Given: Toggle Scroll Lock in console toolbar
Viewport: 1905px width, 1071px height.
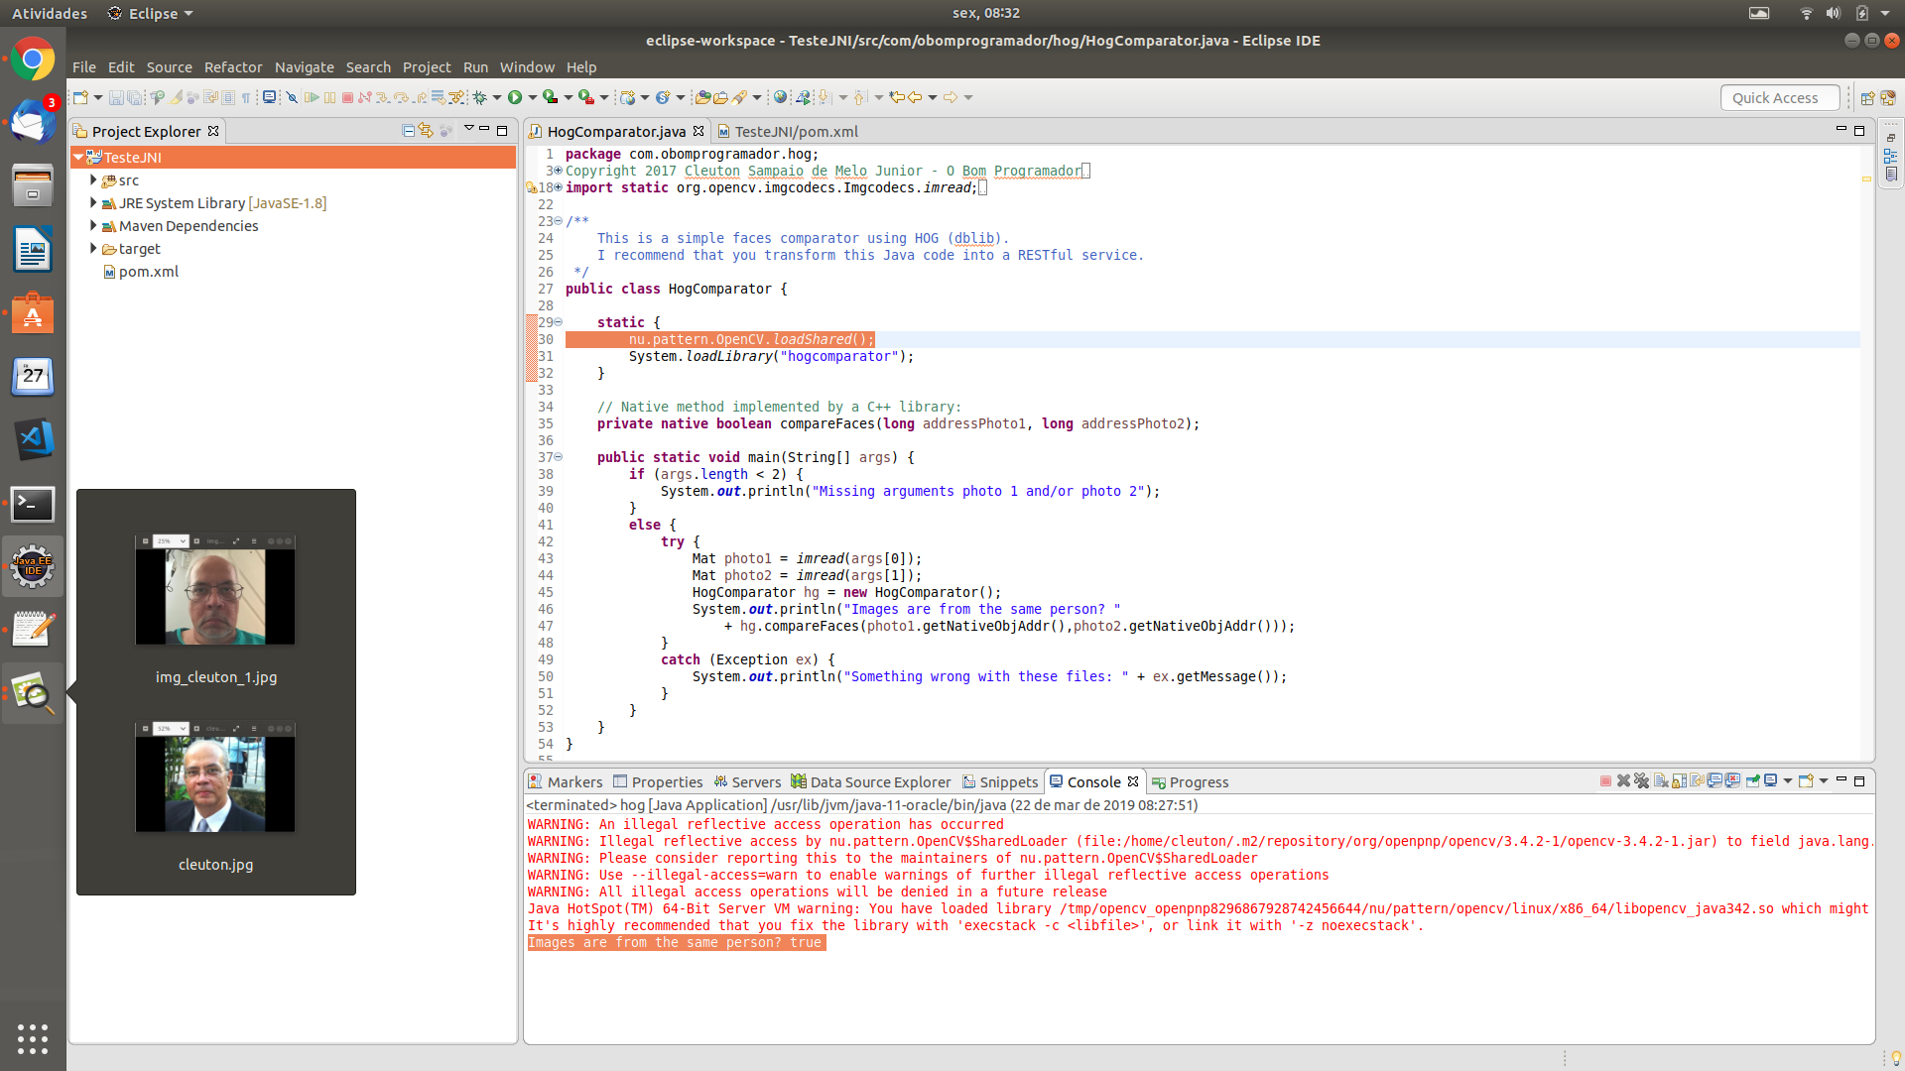Looking at the screenshot, I should [x=1679, y=781].
